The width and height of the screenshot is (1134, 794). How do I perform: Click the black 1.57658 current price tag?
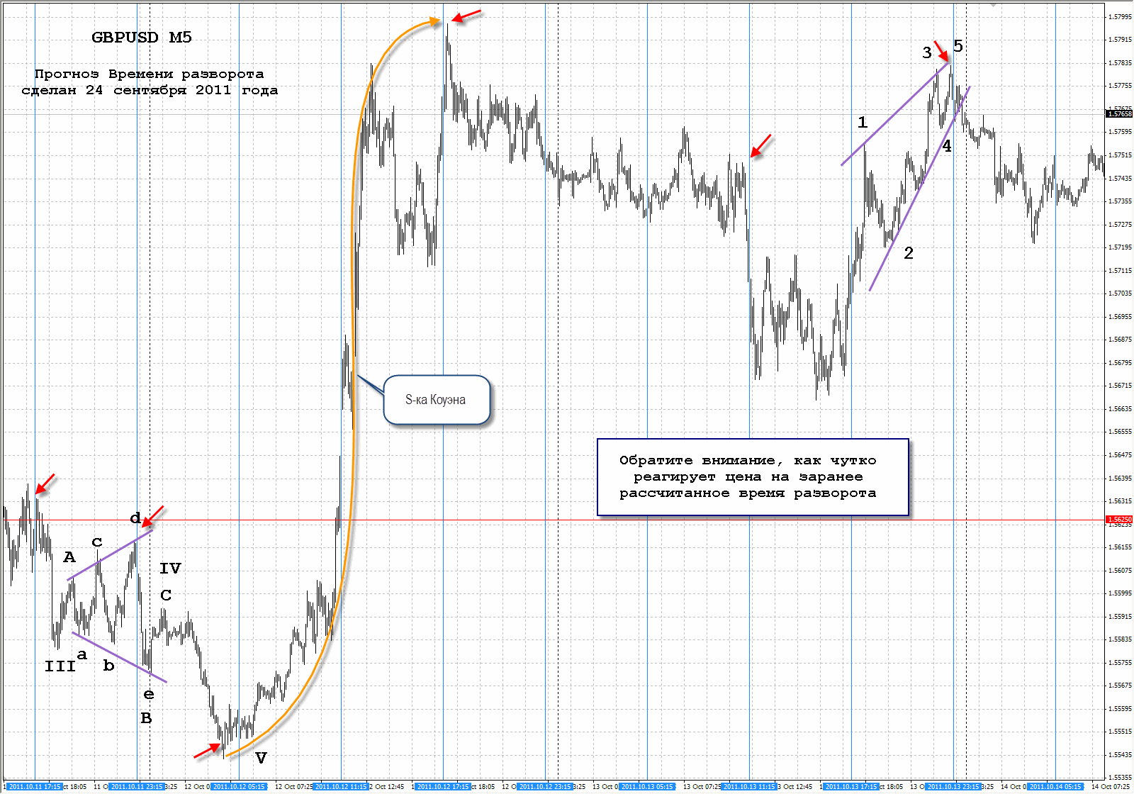pyautogui.click(x=1120, y=113)
